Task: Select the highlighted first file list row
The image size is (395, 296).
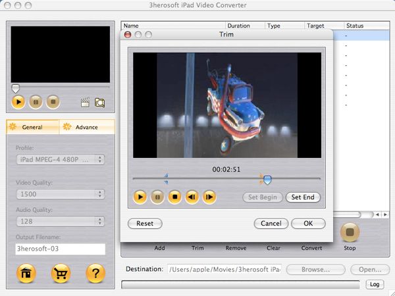Action: click(x=361, y=36)
